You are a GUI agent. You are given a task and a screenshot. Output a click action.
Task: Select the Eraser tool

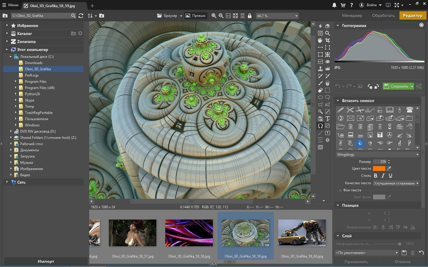[320, 90]
